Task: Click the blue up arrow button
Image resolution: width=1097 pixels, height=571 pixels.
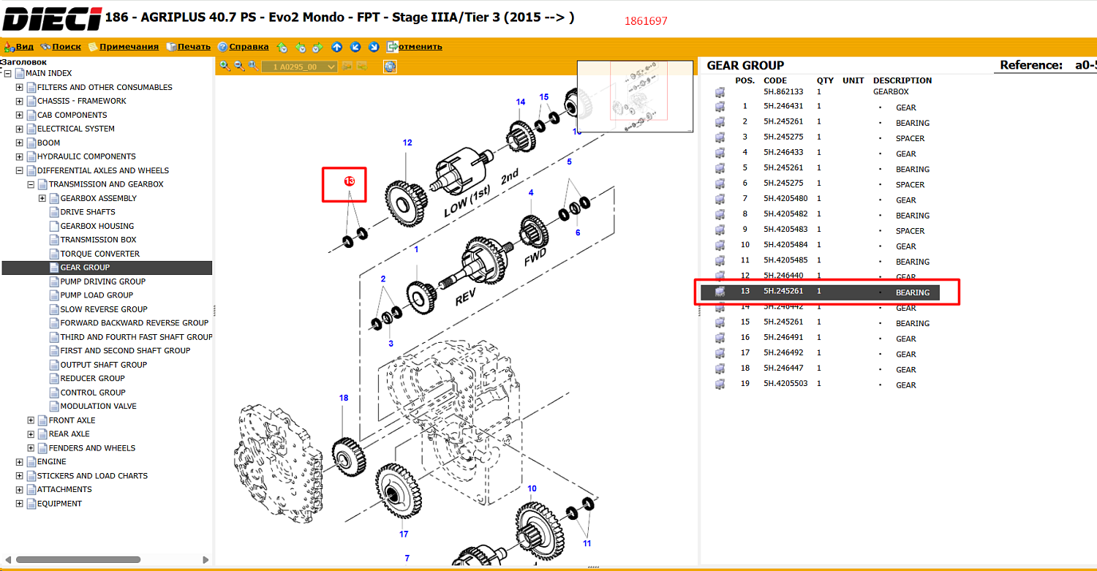Action: click(x=337, y=47)
